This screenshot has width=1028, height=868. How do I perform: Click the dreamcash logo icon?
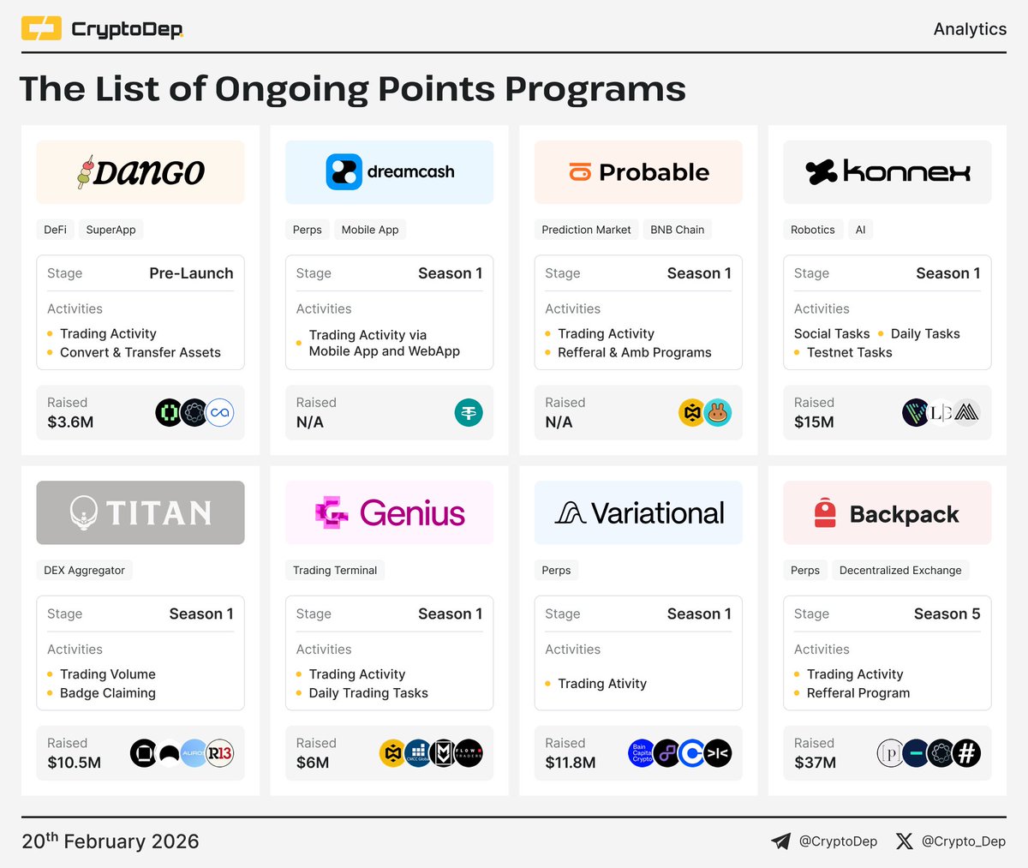tap(344, 171)
